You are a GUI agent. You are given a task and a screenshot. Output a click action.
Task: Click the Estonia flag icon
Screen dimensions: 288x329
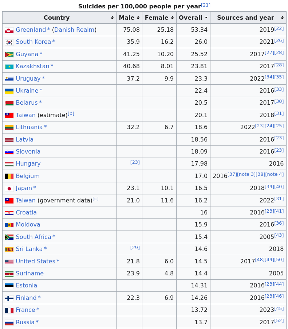click(9, 286)
